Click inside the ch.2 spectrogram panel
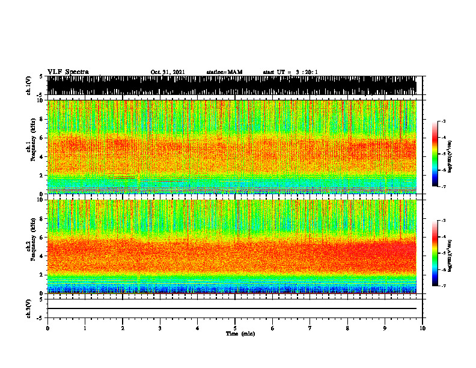 pyautogui.click(x=232, y=247)
